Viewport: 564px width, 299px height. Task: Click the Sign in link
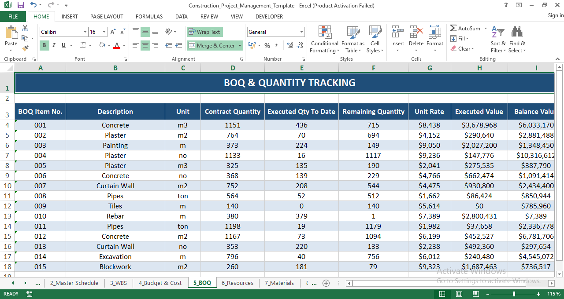(553, 15)
